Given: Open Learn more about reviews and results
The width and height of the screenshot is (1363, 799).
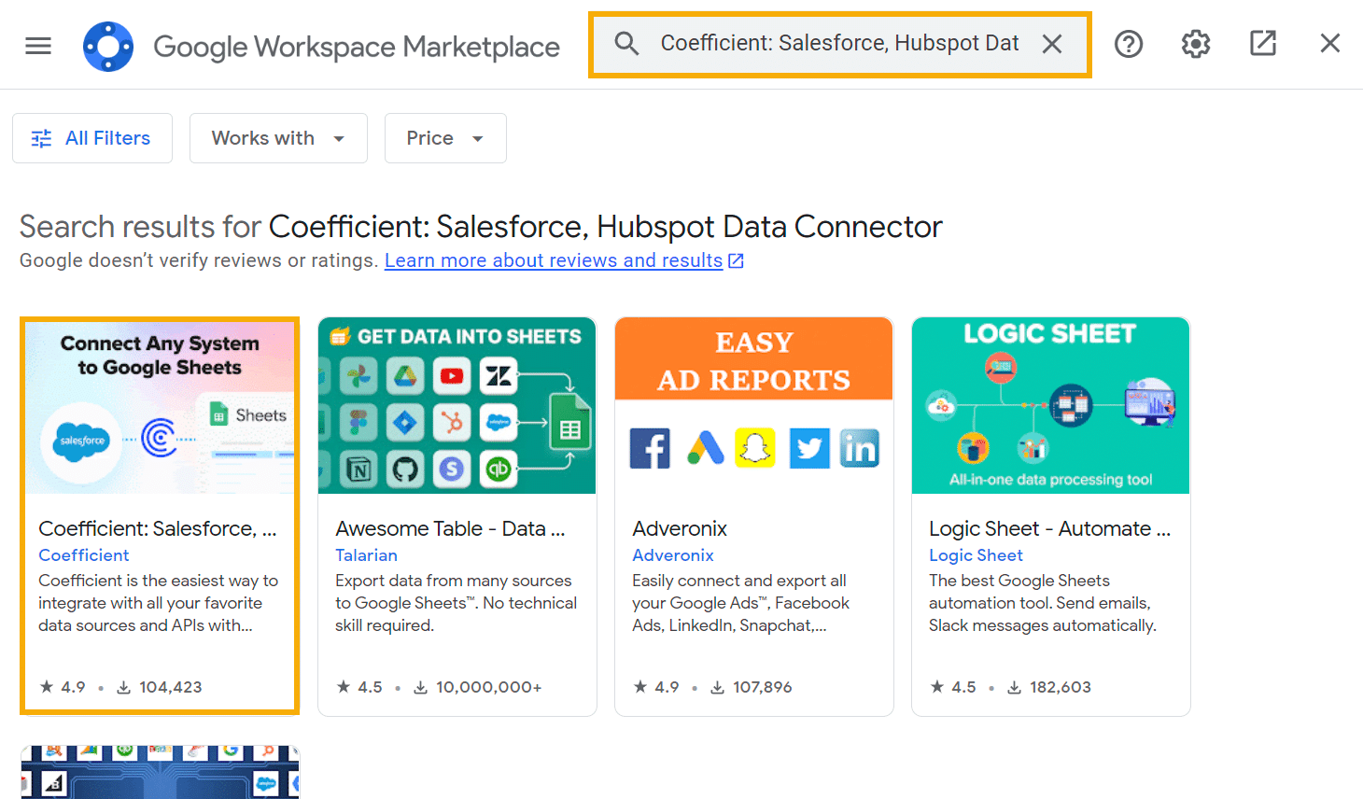Looking at the screenshot, I should (554, 260).
